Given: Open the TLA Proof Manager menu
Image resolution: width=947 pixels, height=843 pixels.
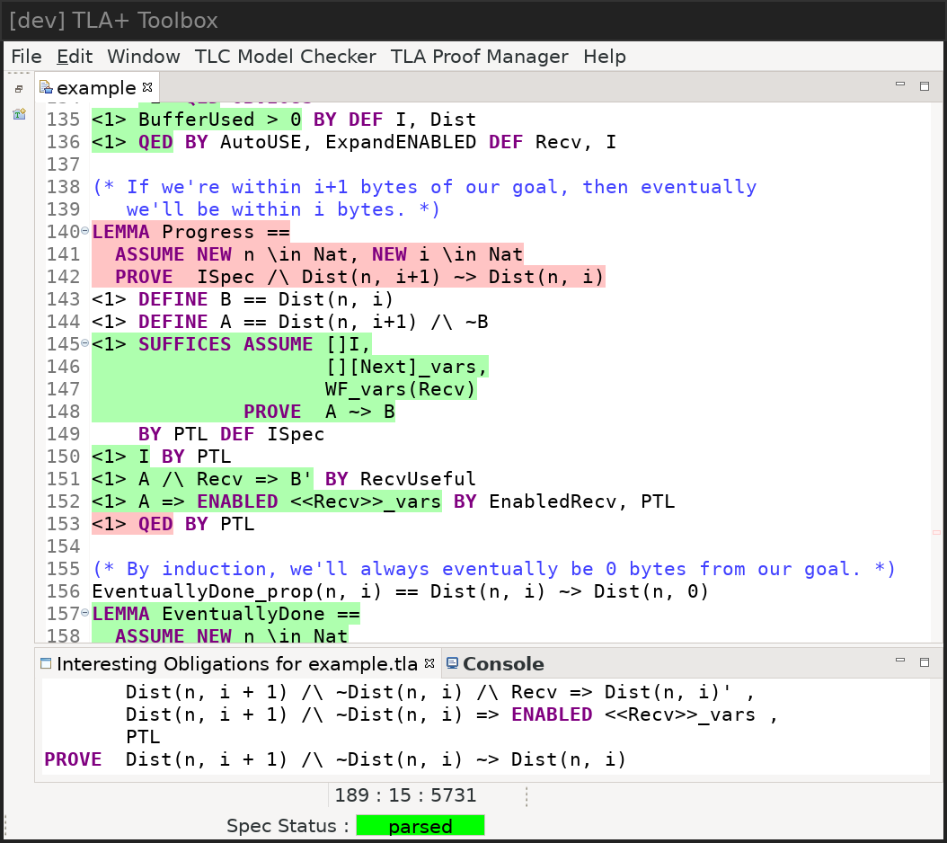Looking at the screenshot, I should [479, 57].
